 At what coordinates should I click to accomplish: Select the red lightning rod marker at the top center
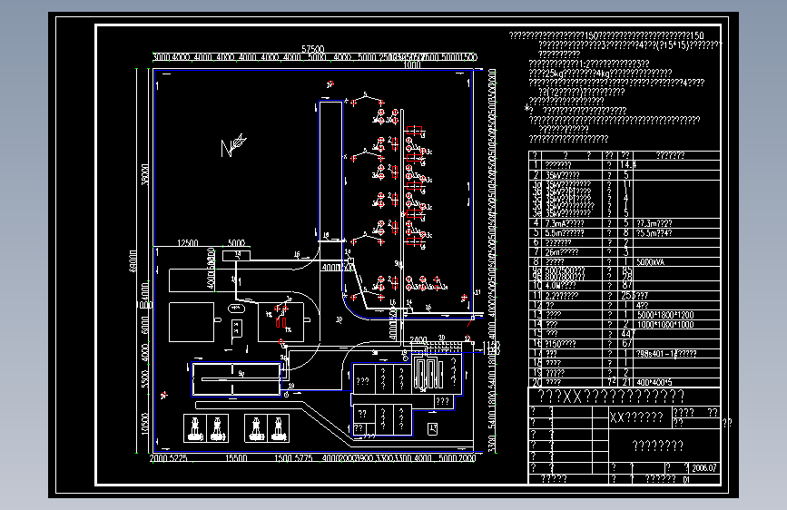[x=330, y=84]
